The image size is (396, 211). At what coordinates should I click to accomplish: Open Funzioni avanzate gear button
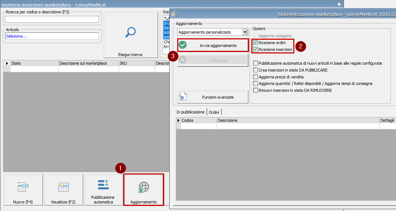pyautogui.click(x=213, y=97)
